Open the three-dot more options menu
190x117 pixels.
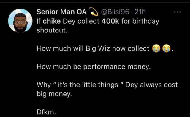click(x=178, y=12)
